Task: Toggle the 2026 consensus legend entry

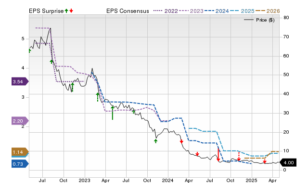Action: tap(268, 11)
